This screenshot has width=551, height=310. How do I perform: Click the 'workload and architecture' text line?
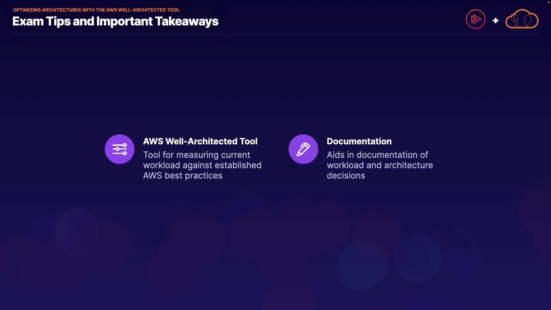(x=380, y=165)
